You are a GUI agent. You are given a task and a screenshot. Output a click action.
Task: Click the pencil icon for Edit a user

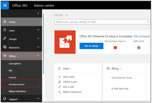pyautogui.click(x=59, y=87)
